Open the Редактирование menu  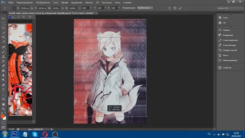tap(24, 3)
